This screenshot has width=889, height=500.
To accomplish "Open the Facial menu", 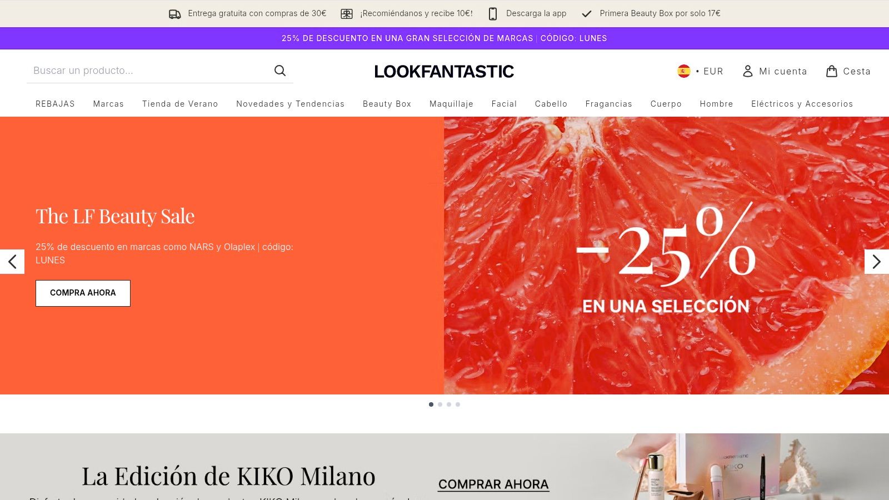I will click(x=504, y=104).
